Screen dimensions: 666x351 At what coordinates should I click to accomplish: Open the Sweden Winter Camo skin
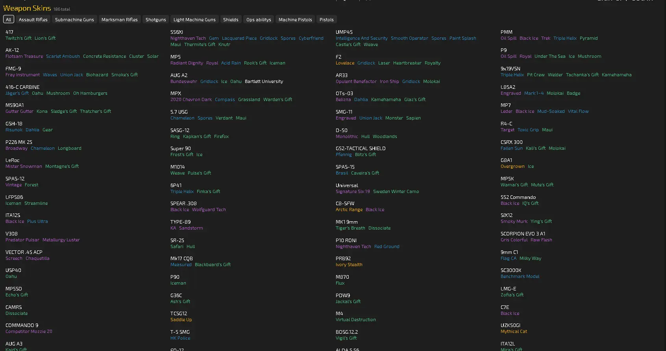click(x=396, y=191)
